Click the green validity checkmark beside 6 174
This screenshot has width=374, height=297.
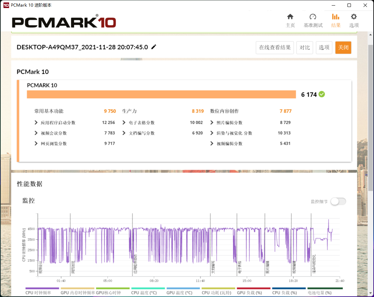click(x=322, y=94)
